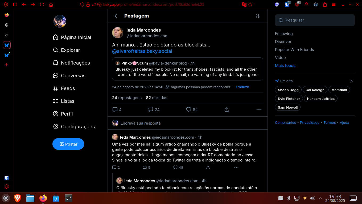The image size is (362, 204).
Task: Click Traduzir to translate the post
Action: [x=242, y=87]
